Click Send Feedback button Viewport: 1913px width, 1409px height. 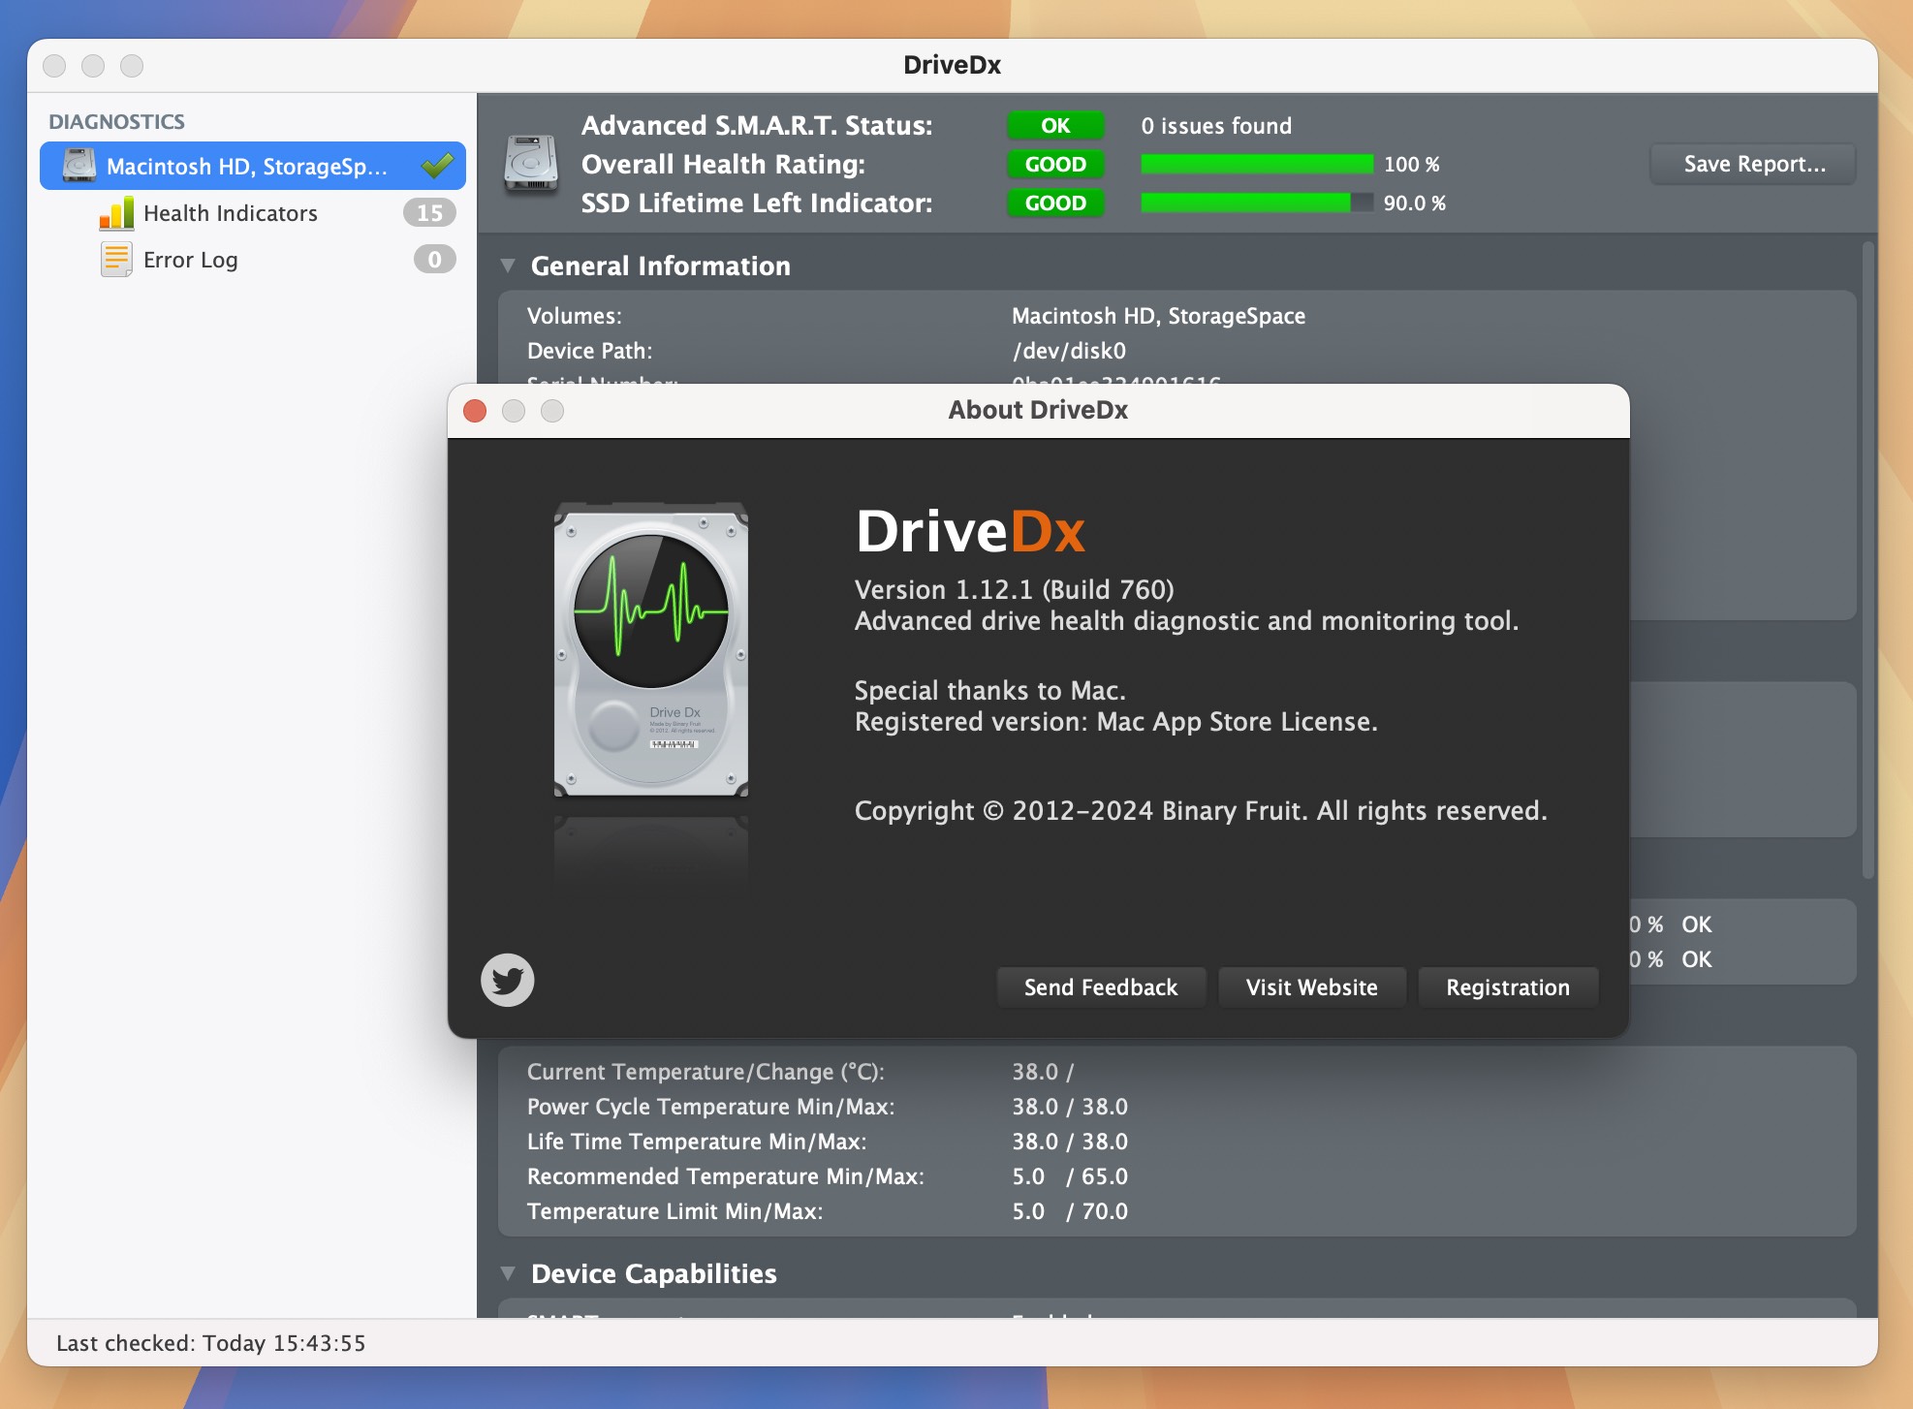1099,986
